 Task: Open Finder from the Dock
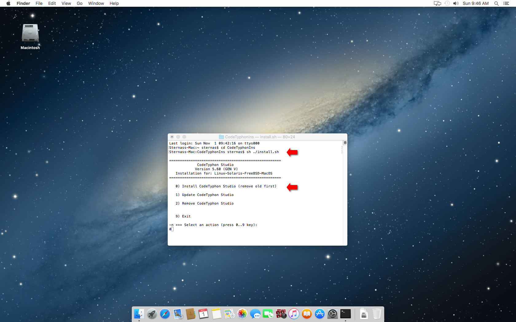(139, 314)
